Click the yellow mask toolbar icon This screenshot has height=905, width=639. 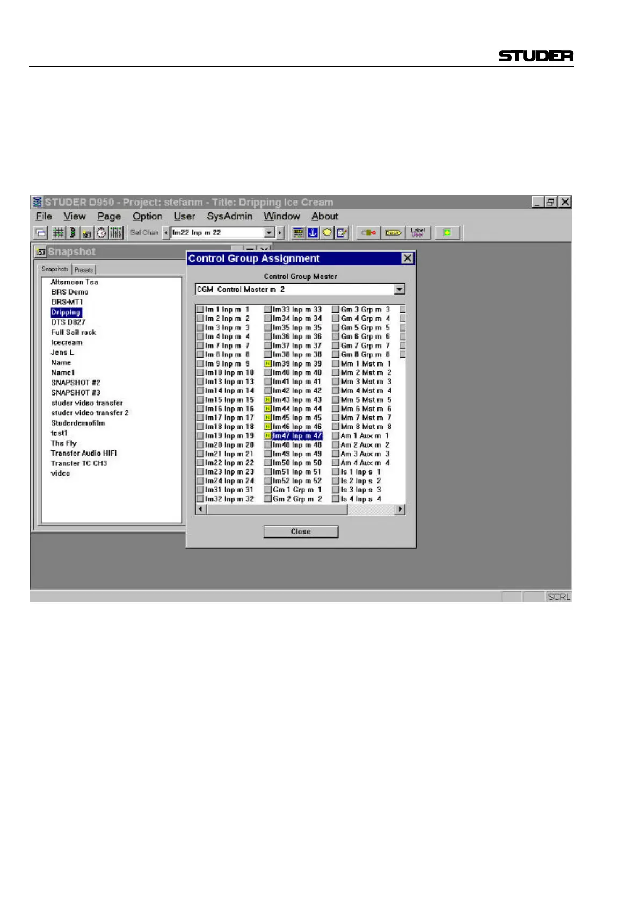click(x=327, y=233)
